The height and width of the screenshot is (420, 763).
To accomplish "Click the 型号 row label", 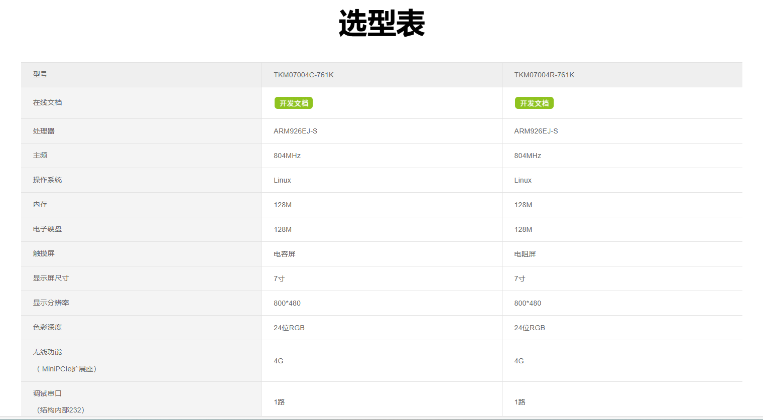I will click(x=40, y=74).
